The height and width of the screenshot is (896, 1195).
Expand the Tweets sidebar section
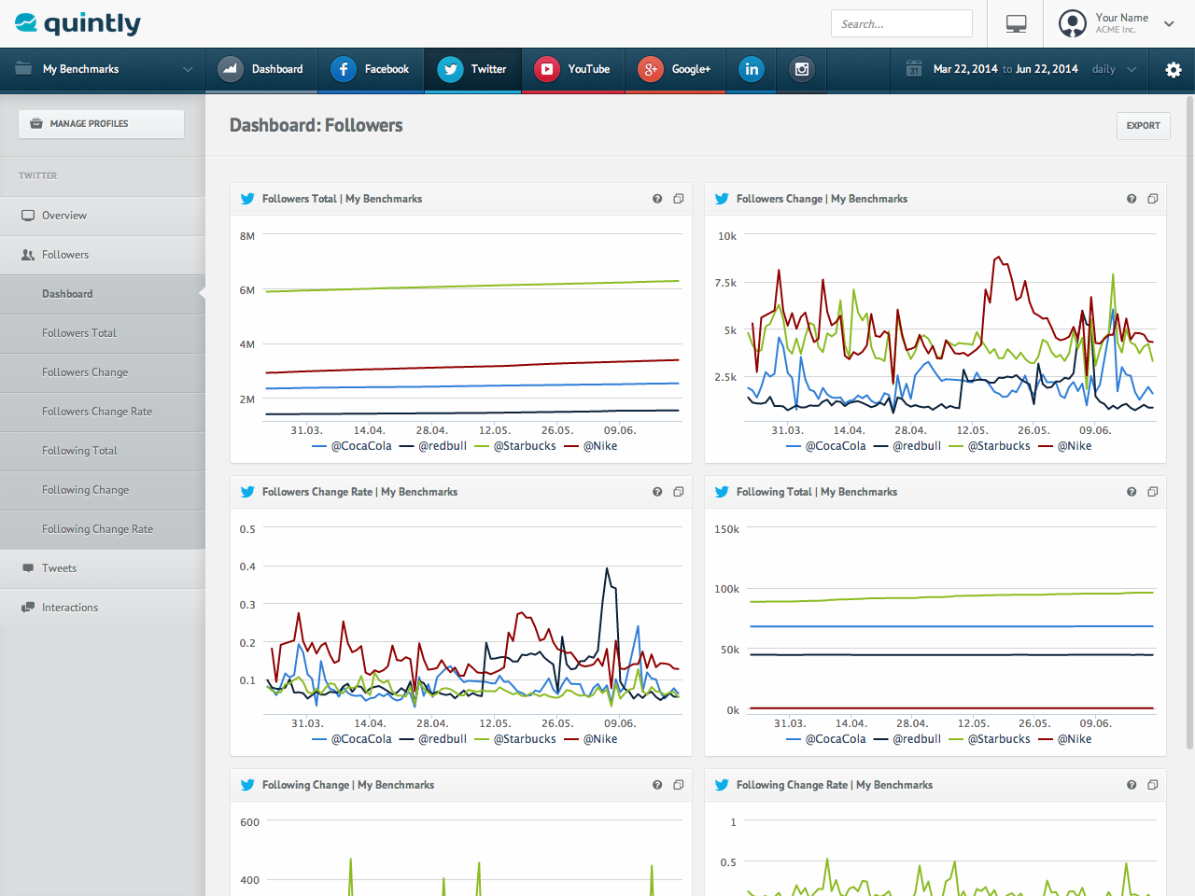(x=103, y=568)
